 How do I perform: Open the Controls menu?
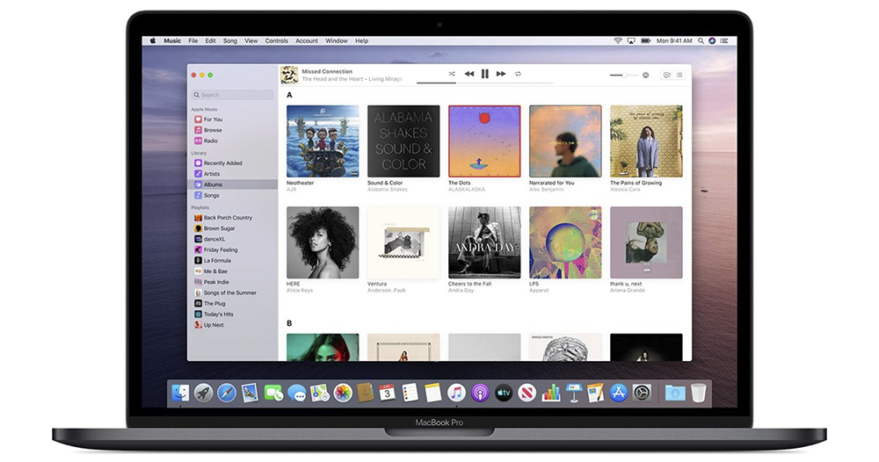click(x=276, y=41)
